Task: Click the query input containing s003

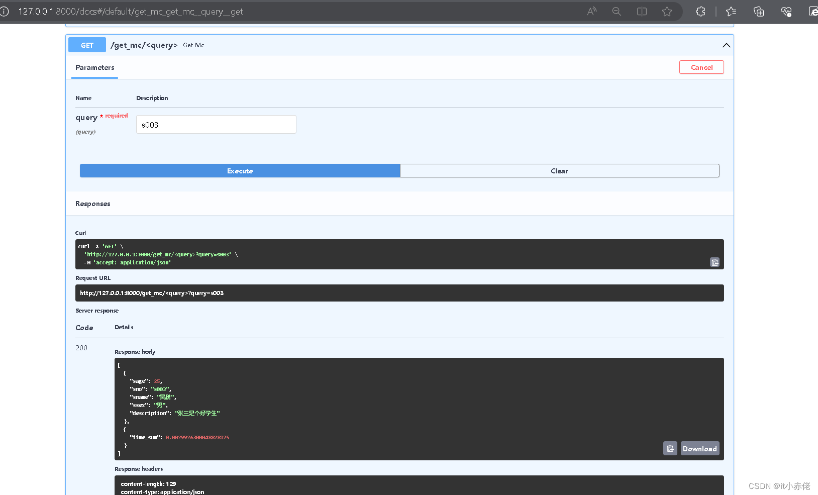Action: pos(216,124)
